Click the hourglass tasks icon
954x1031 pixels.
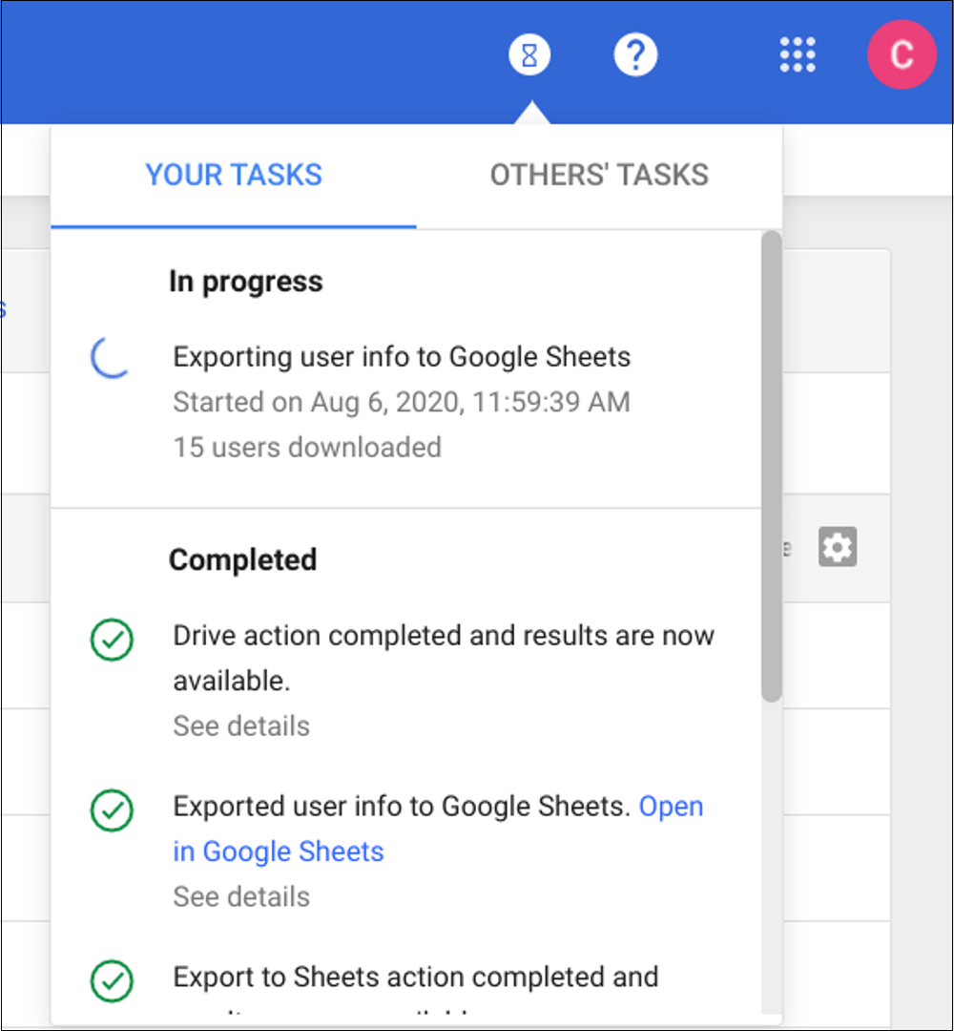point(529,56)
